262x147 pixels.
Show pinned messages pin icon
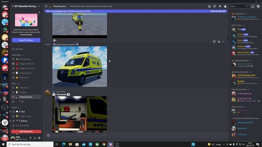[220, 7]
